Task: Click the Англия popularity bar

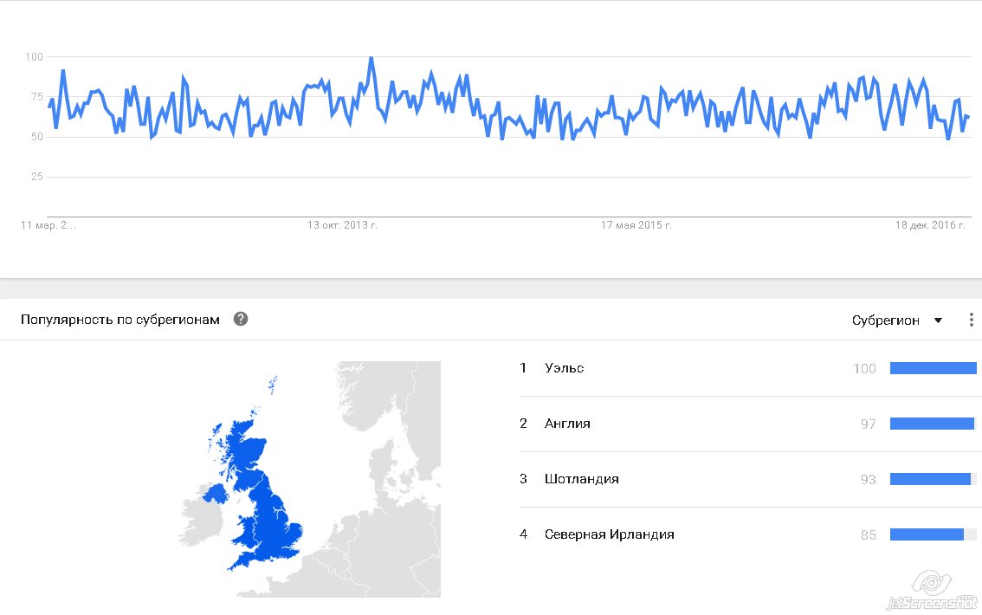Action: pyautogui.click(x=932, y=424)
